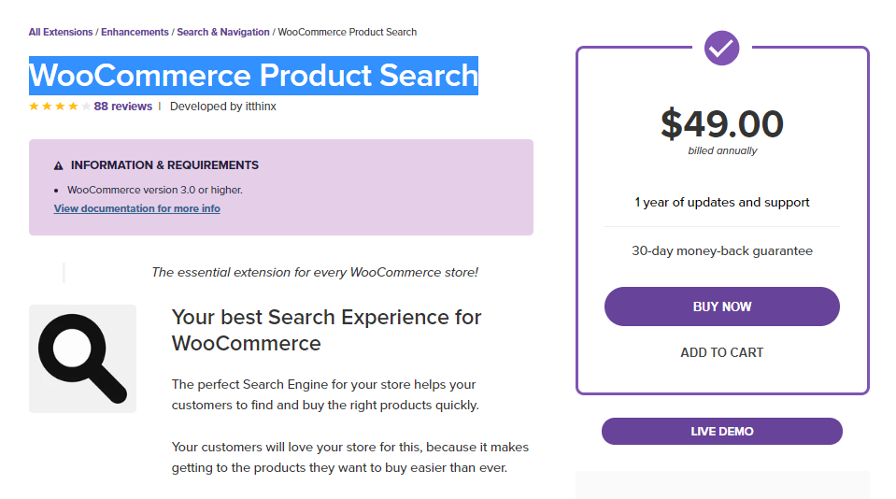Launch the LIVE DEMO button
Viewport: 896px width, 499px height.
[x=721, y=431]
